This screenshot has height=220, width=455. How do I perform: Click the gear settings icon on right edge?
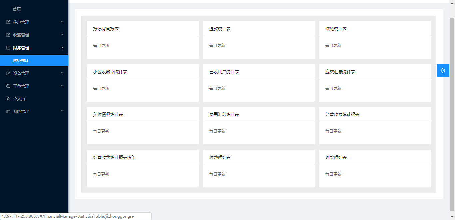(443, 70)
